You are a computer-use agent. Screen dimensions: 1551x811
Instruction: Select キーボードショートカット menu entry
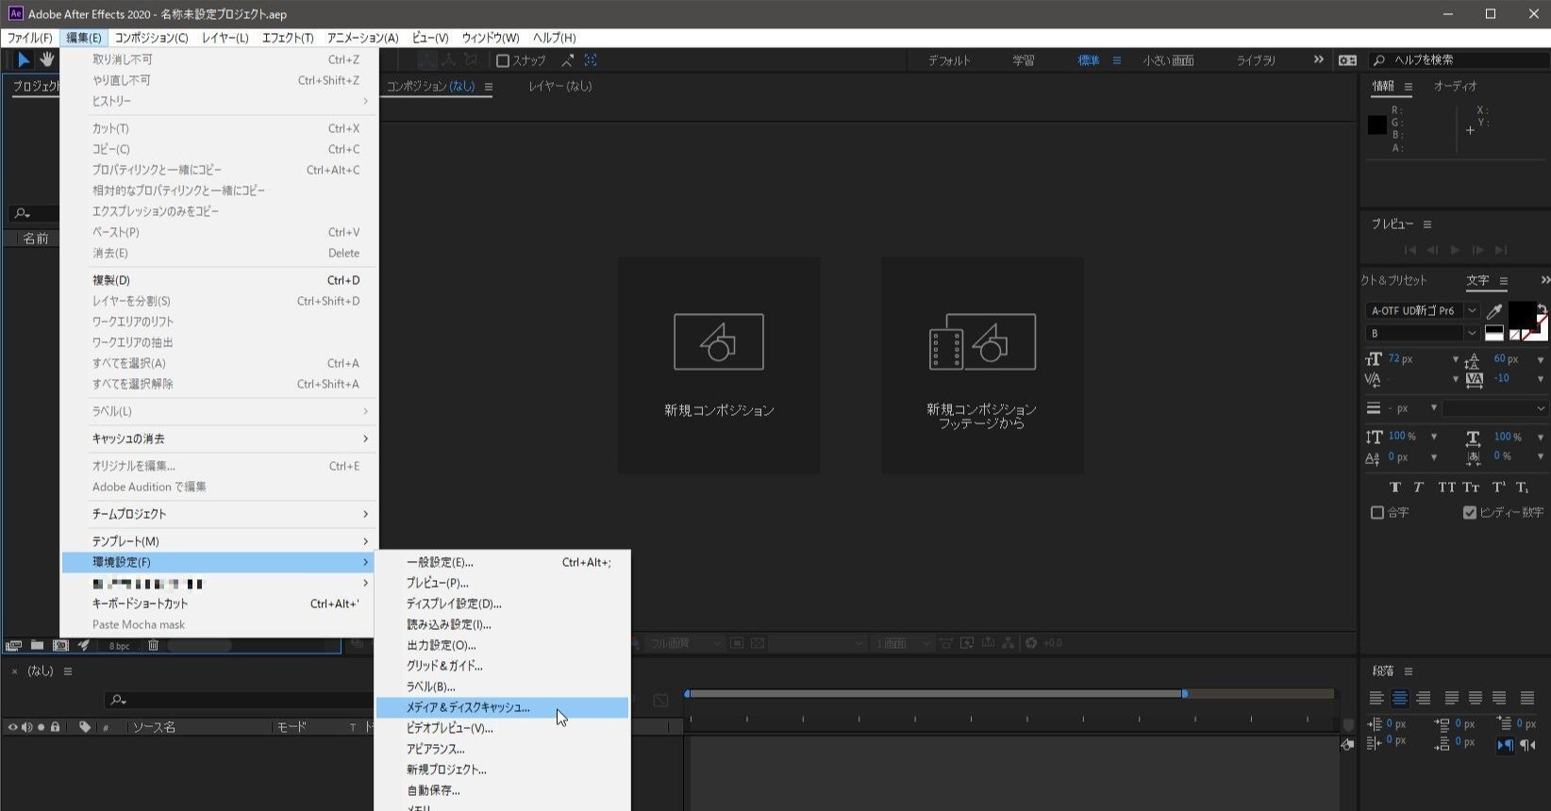[x=220, y=604]
